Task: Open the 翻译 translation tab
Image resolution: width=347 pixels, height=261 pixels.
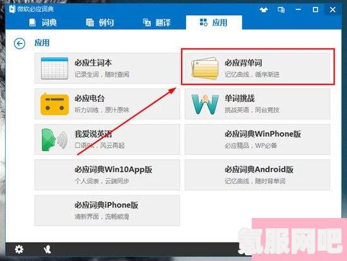Action: (156, 23)
